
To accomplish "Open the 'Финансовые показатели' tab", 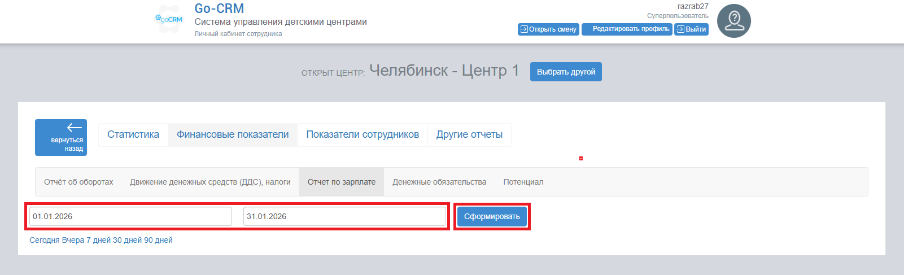I will click(x=233, y=134).
